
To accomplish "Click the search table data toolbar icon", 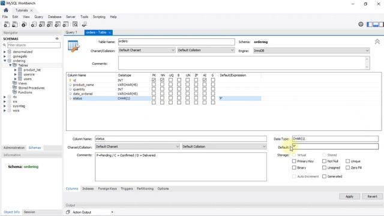I will pos(75,24).
